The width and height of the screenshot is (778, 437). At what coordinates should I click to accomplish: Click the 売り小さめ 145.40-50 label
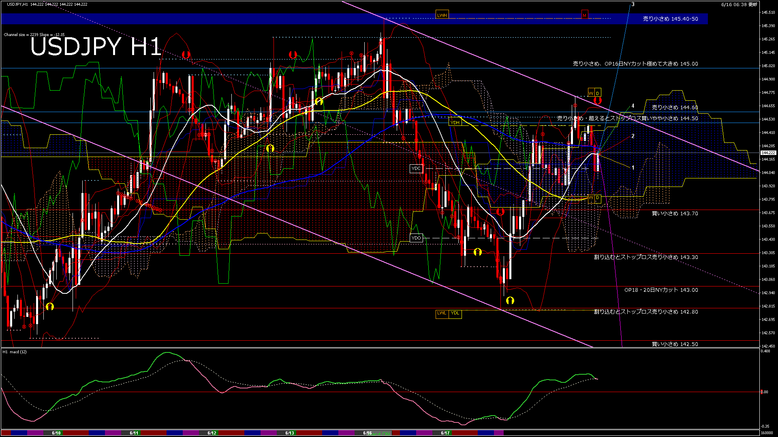click(x=670, y=19)
